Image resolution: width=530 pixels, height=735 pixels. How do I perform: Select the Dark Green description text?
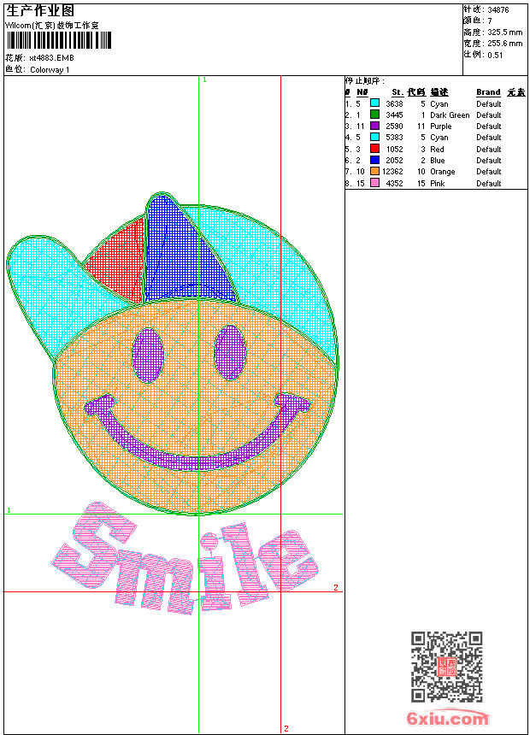(450, 115)
